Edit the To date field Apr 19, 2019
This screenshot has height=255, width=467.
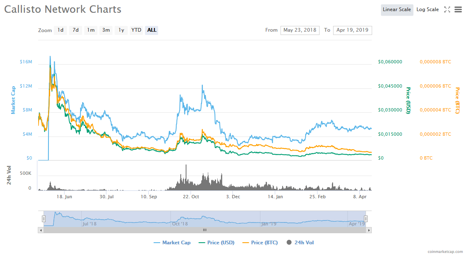tap(352, 30)
